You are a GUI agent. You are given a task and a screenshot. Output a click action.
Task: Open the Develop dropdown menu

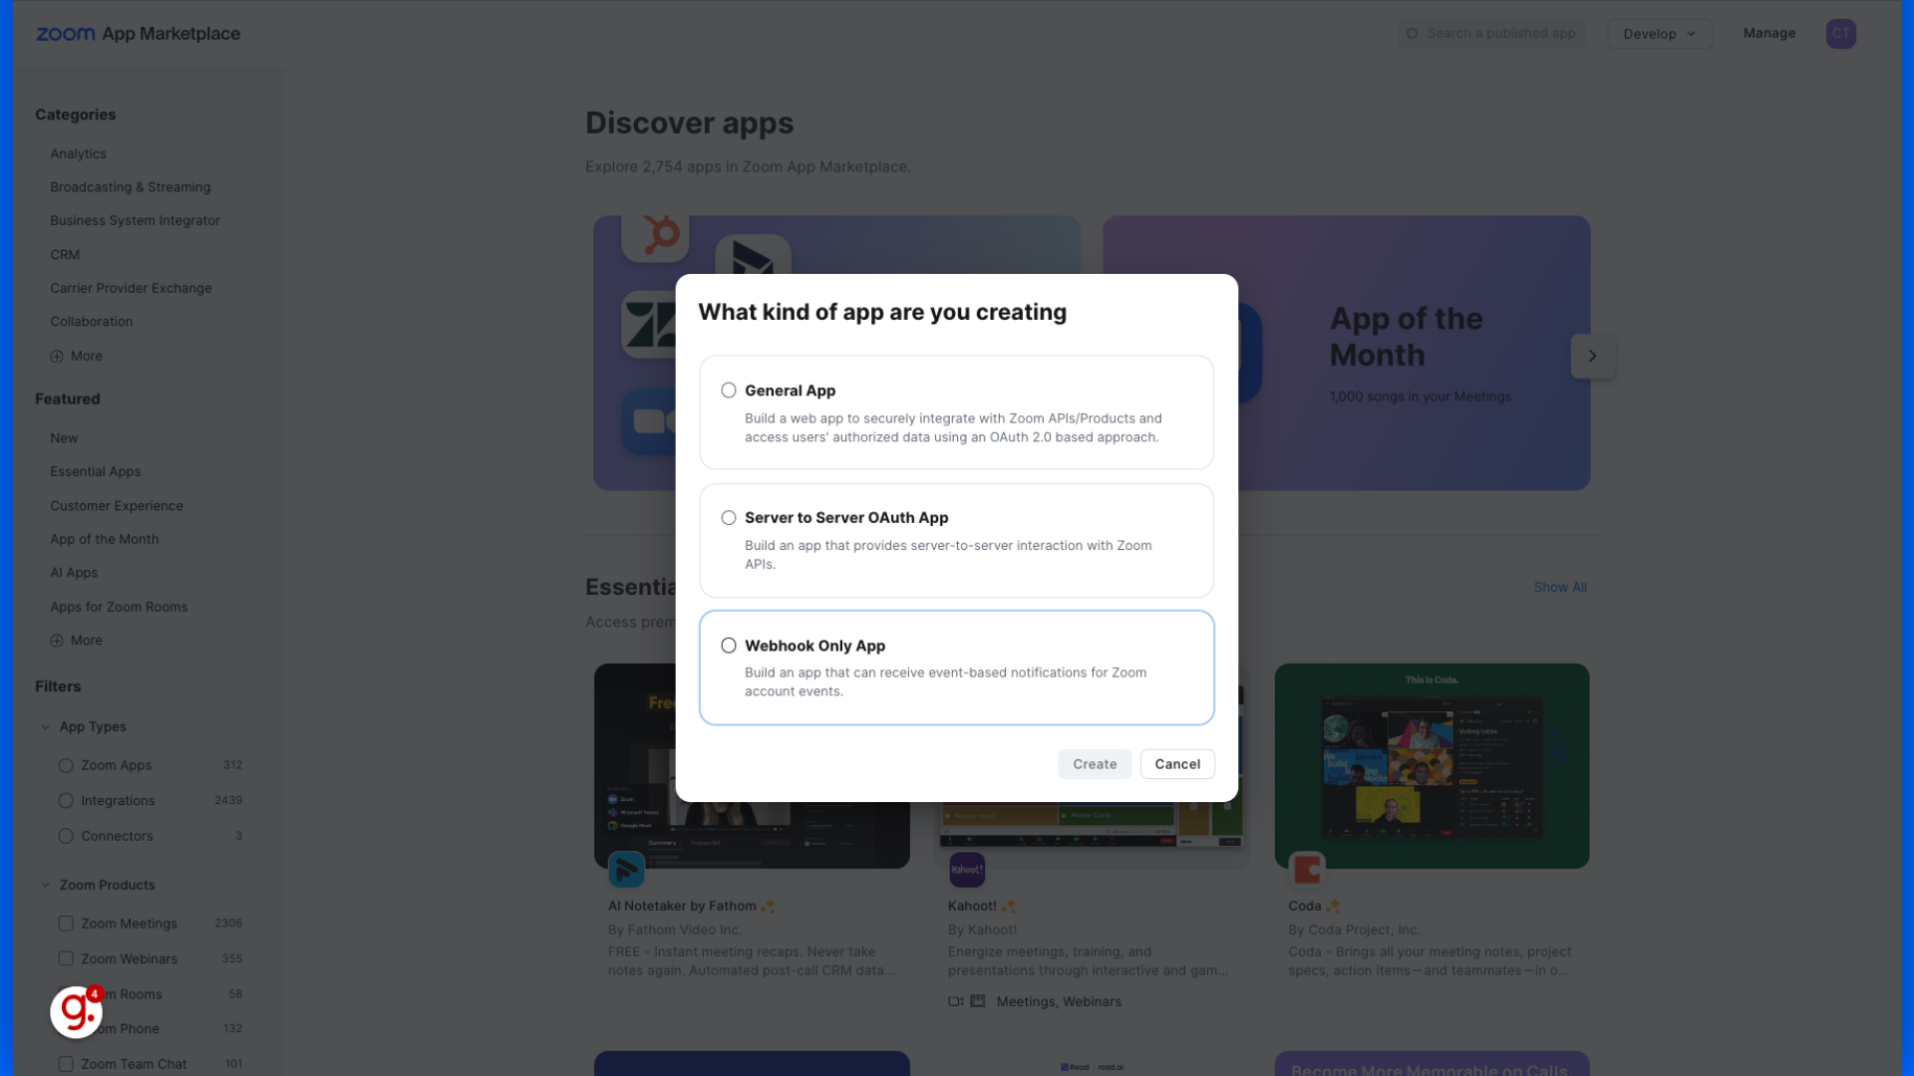(x=1660, y=34)
